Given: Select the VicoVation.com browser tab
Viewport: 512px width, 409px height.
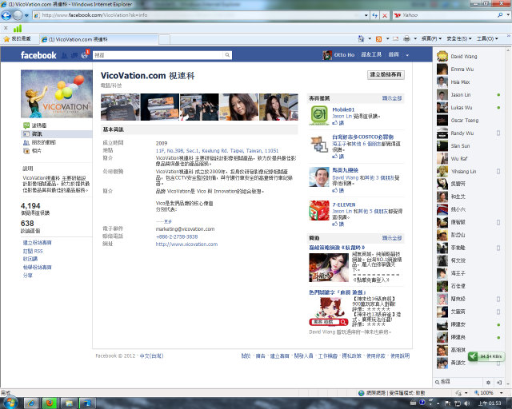Looking at the screenshot, I should tap(99, 39).
